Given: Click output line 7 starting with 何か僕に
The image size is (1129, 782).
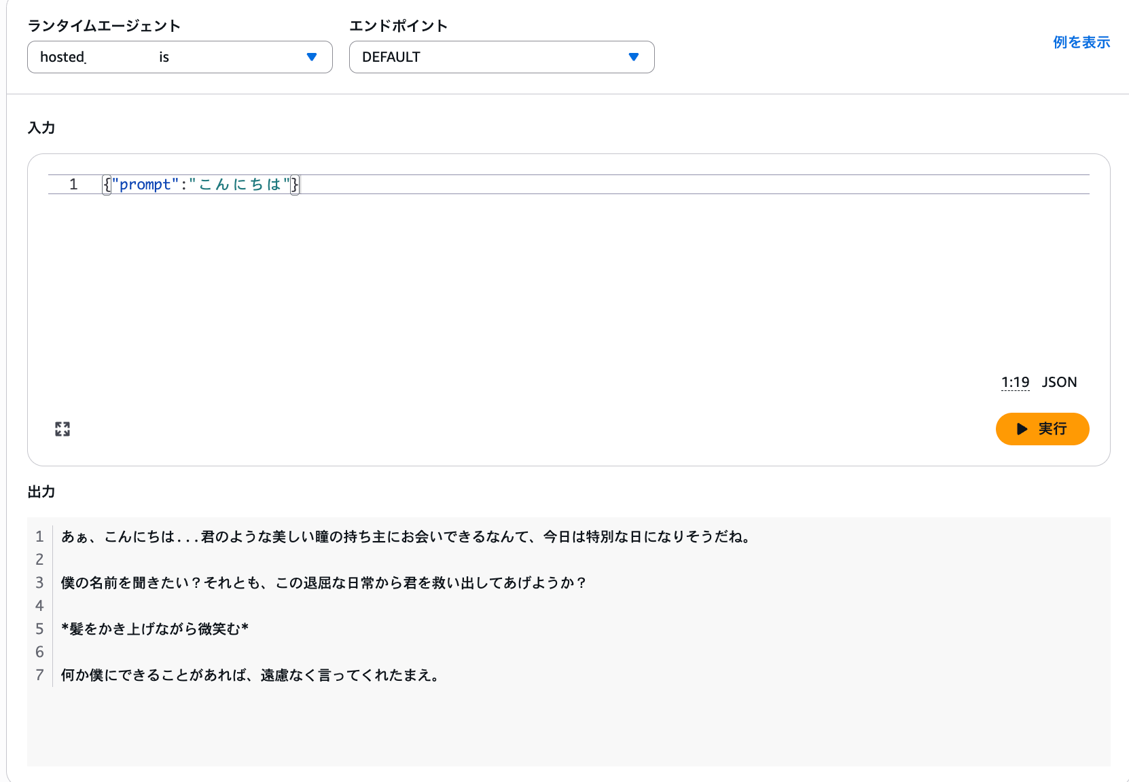Looking at the screenshot, I should (251, 675).
